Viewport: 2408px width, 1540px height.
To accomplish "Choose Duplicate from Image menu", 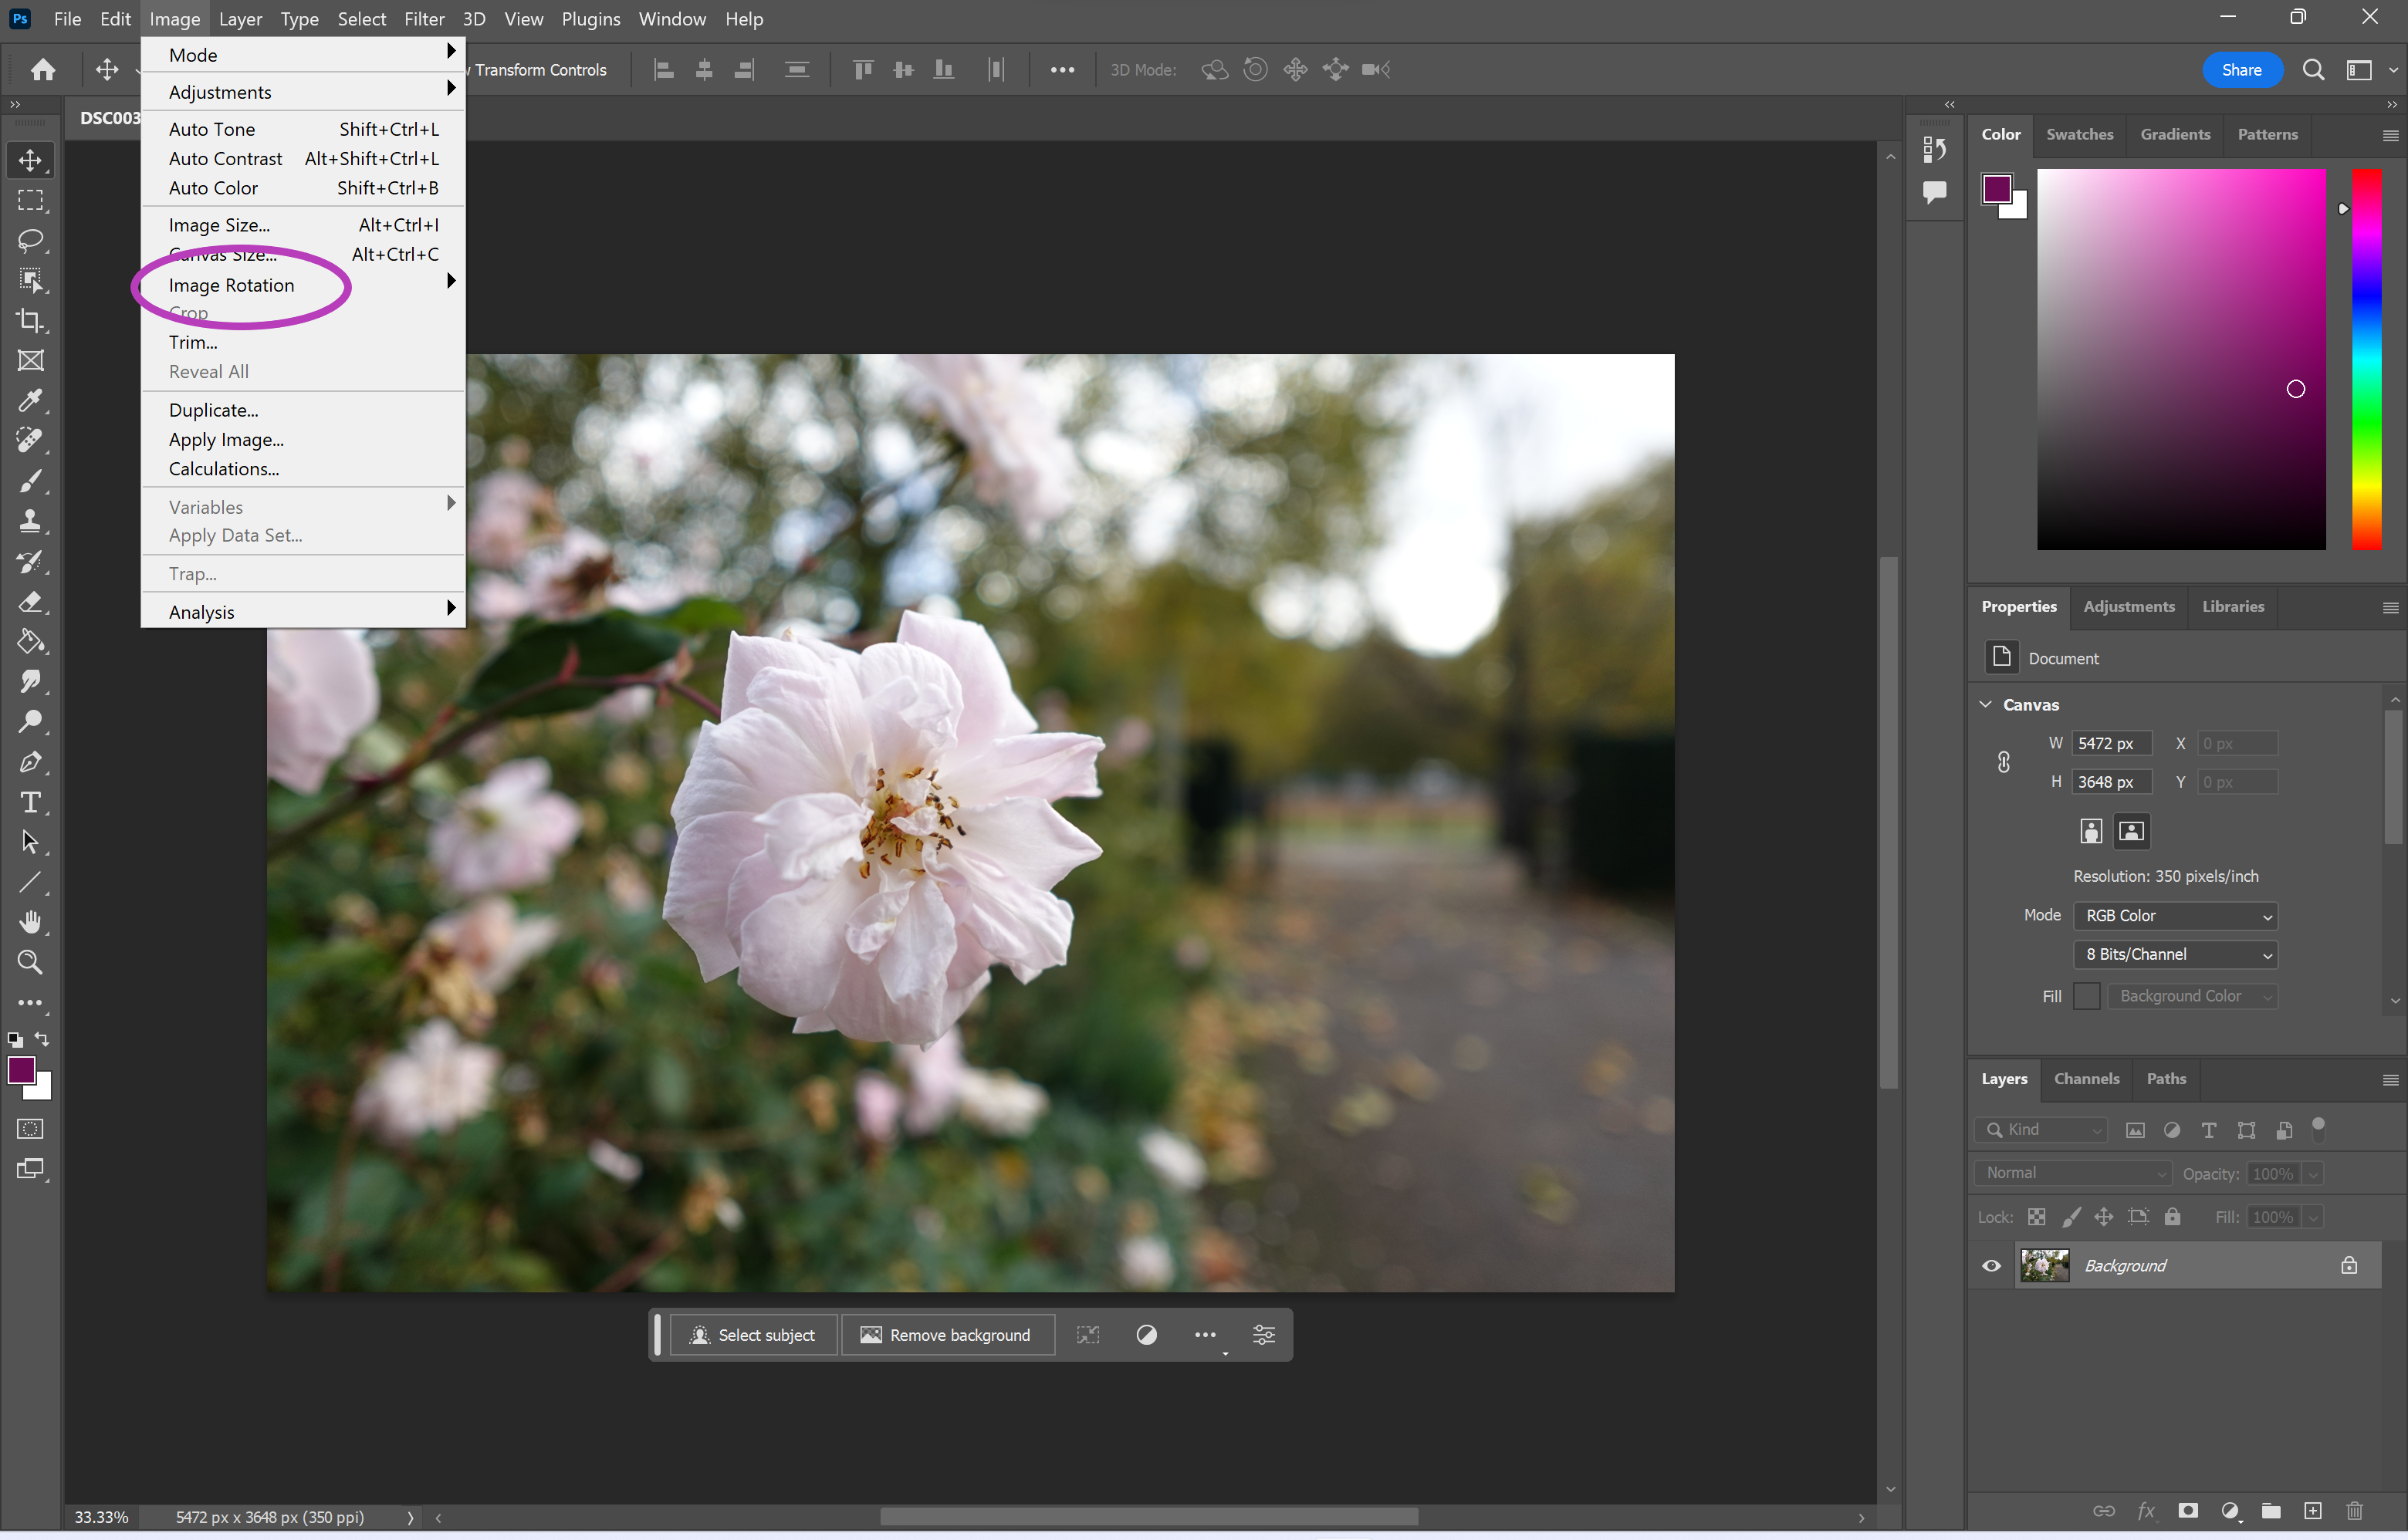I will 303,410.
